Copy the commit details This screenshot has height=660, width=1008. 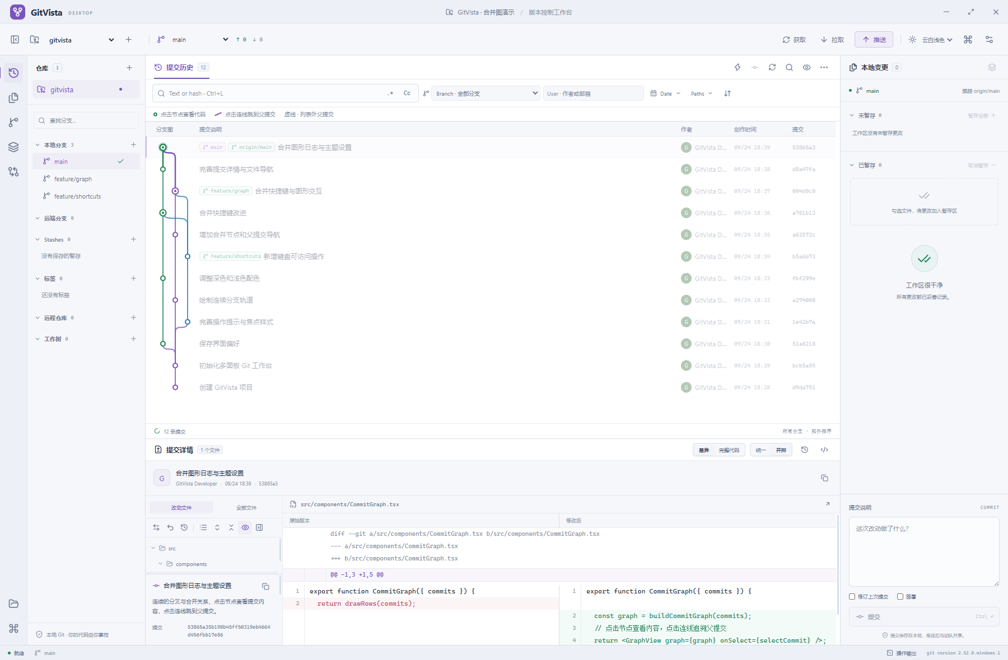[824, 478]
